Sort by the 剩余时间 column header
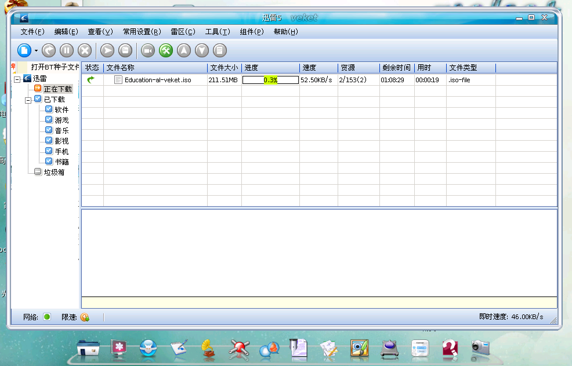 pyautogui.click(x=397, y=67)
